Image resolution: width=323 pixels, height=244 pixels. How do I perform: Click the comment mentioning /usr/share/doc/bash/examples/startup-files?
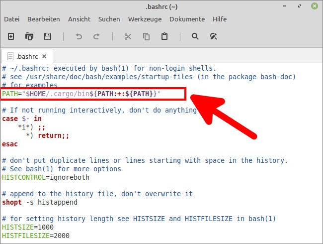pos(149,77)
